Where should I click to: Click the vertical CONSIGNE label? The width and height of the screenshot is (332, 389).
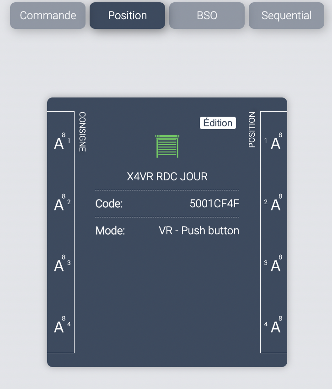83,132
